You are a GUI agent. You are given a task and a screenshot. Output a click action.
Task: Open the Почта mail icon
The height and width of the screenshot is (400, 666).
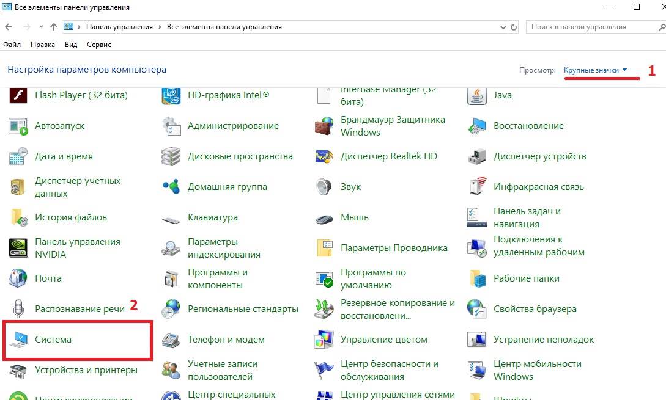pos(18,278)
